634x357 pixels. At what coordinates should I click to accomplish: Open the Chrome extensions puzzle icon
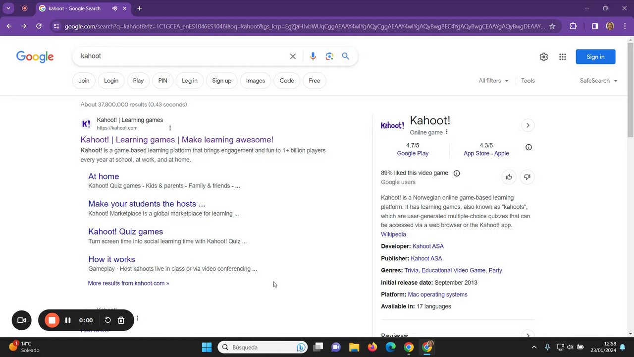coord(573,26)
